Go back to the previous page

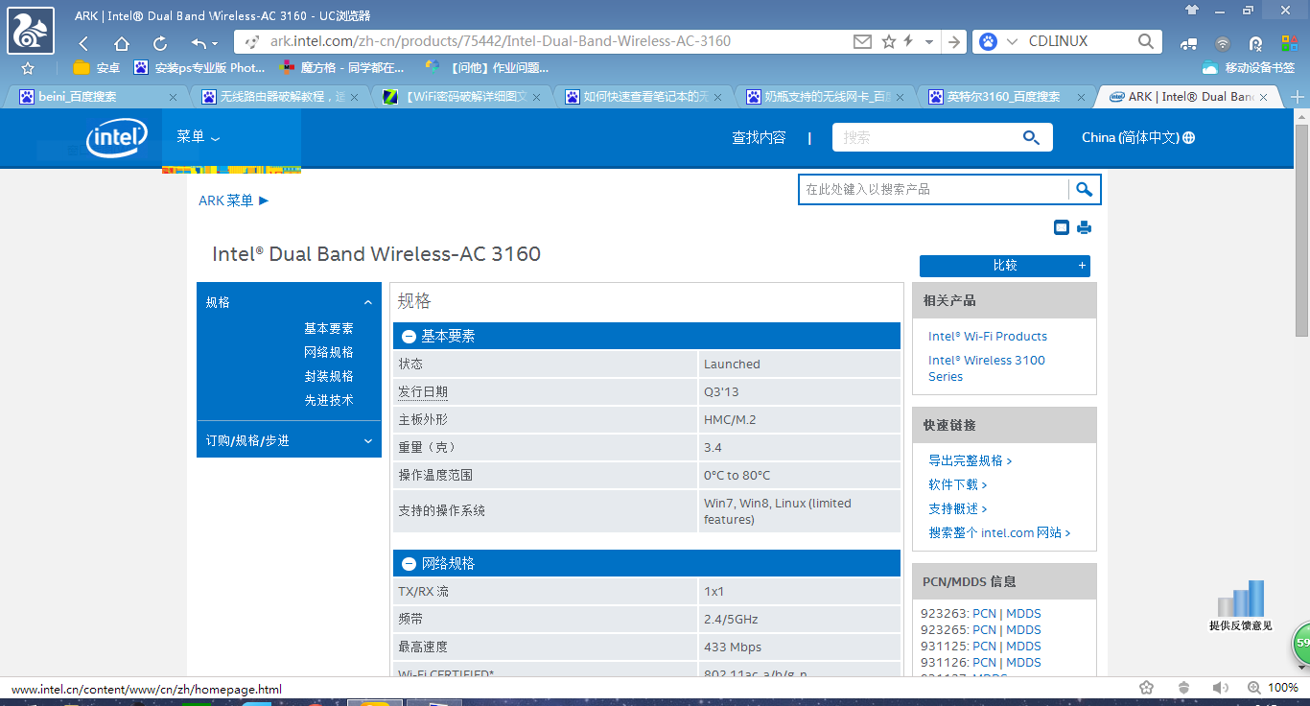coord(83,42)
